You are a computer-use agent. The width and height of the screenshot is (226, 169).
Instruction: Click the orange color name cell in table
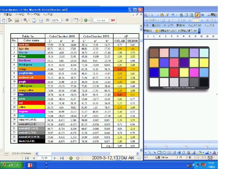pos(31,69)
